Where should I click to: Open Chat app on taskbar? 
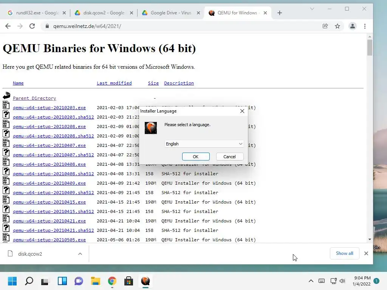[79, 281]
